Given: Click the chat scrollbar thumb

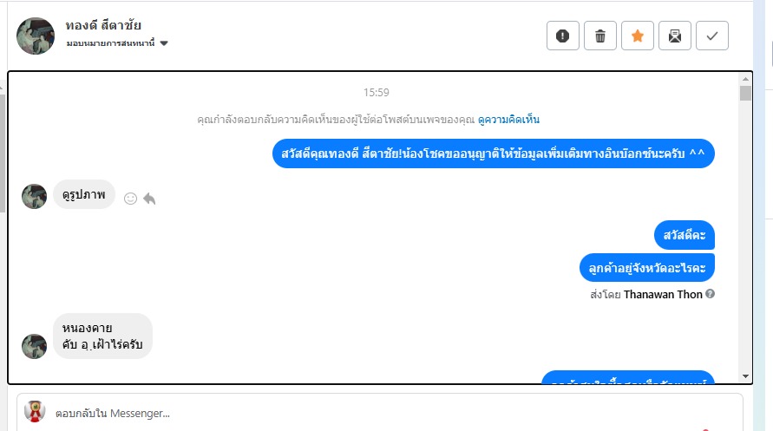Looking at the screenshot, I should [745, 93].
